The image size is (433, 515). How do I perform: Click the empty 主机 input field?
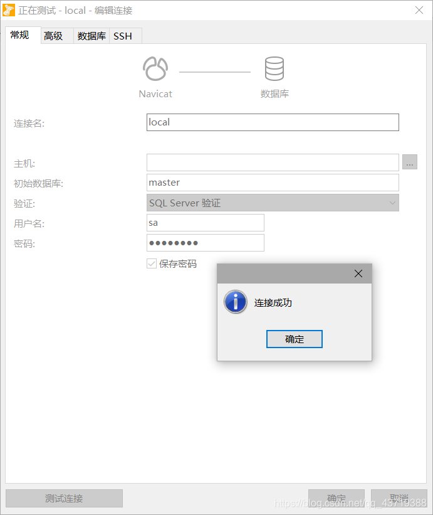(273, 162)
